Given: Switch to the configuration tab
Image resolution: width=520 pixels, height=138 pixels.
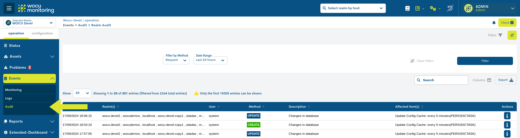Looking at the screenshot, I should tap(42, 33).
